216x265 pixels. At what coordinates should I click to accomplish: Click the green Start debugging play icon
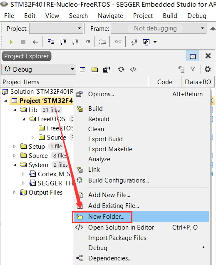point(11,42)
